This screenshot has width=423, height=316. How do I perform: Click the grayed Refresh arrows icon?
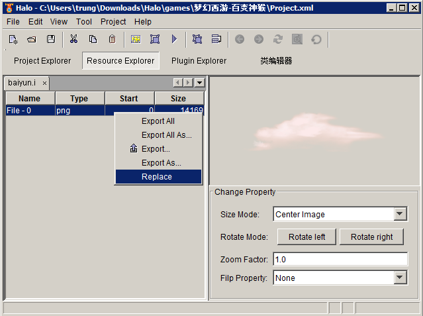point(278,40)
